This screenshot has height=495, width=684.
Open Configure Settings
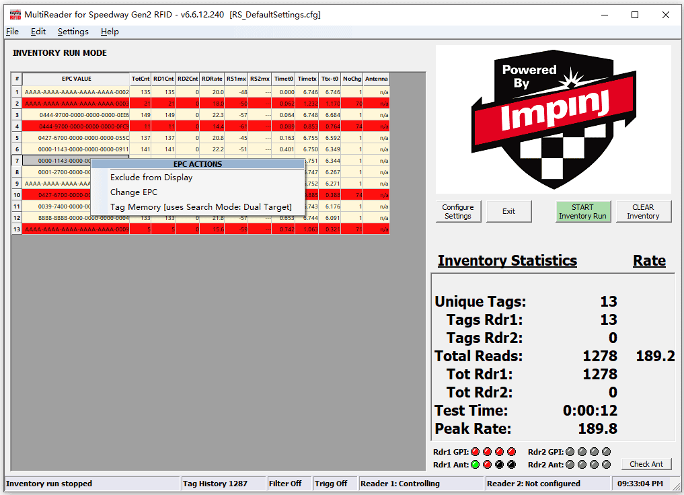pyautogui.click(x=458, y=212)
